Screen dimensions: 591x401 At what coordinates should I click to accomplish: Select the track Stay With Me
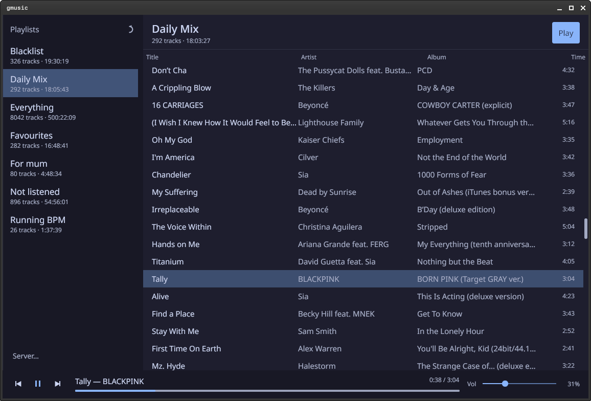pos(363,331)
